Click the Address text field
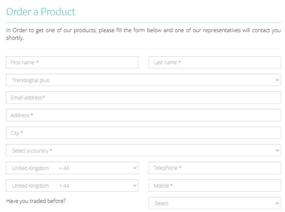This screenshot has width=285, height=212. (x=143, y=115)
